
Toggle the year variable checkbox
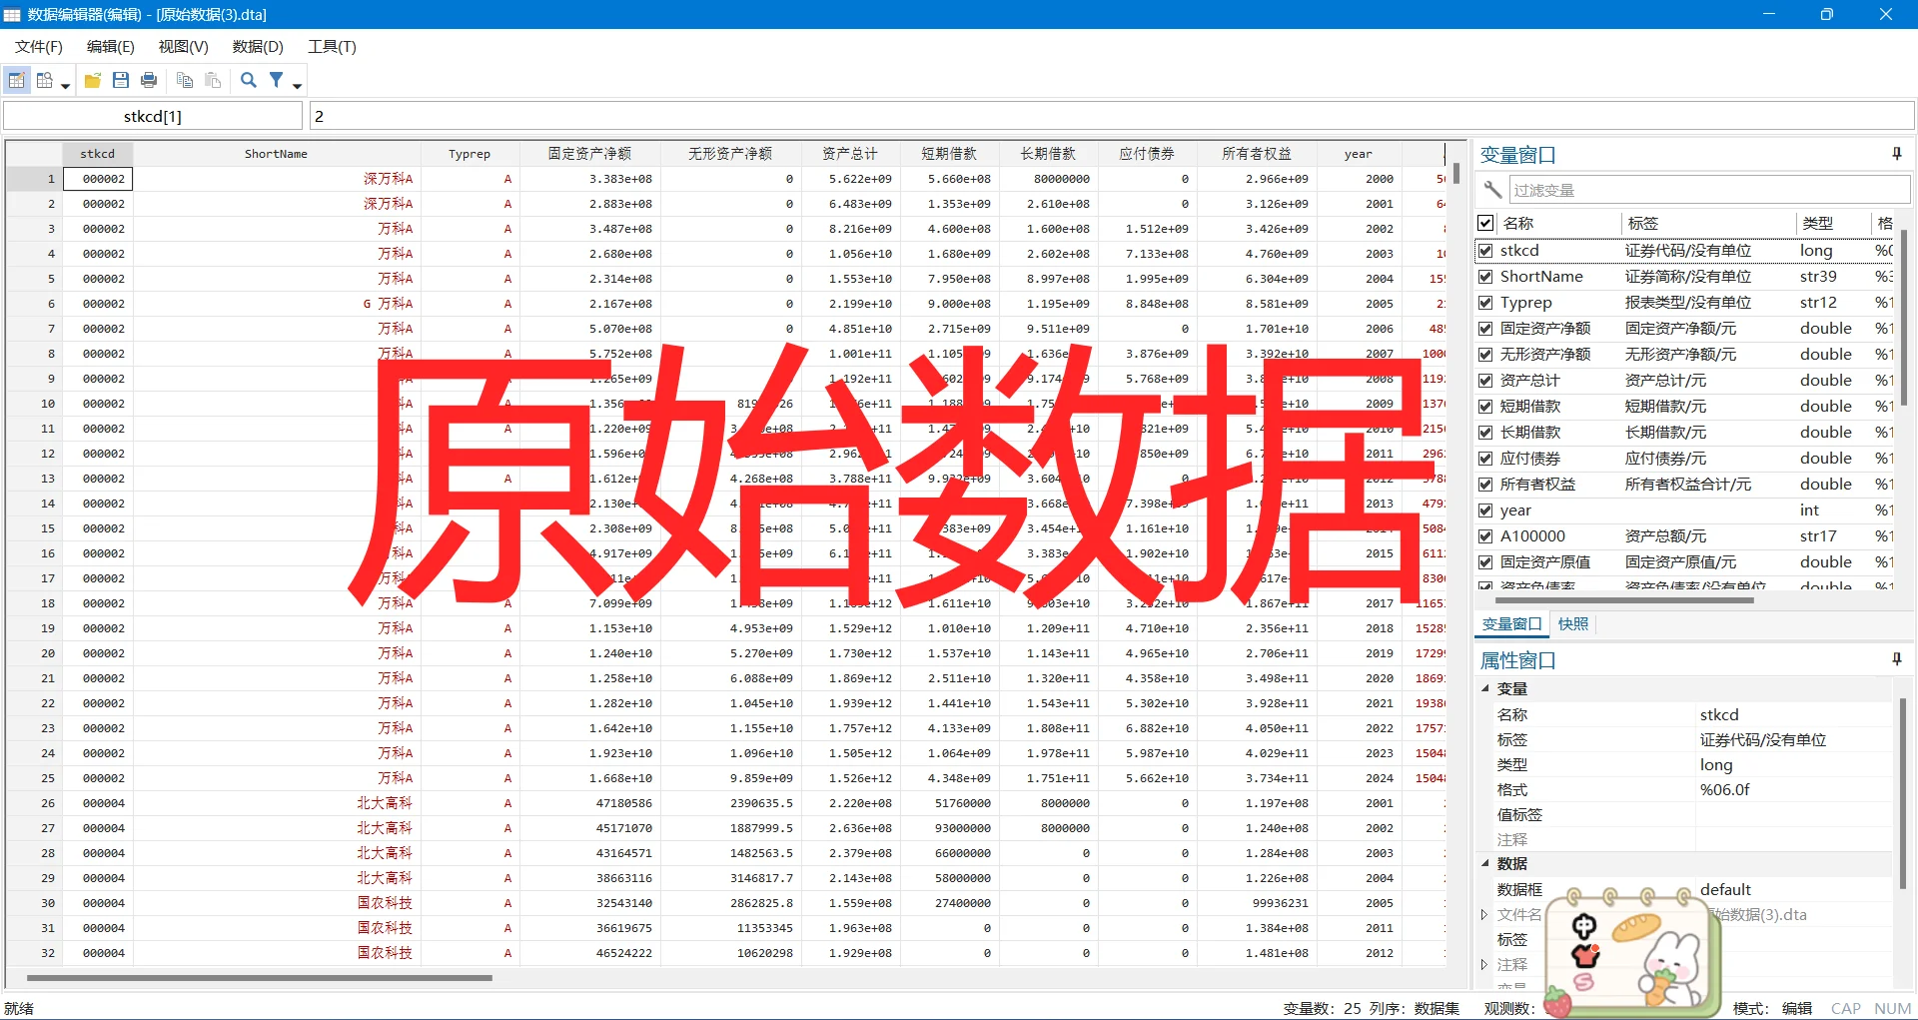(x=1485, y=510)
